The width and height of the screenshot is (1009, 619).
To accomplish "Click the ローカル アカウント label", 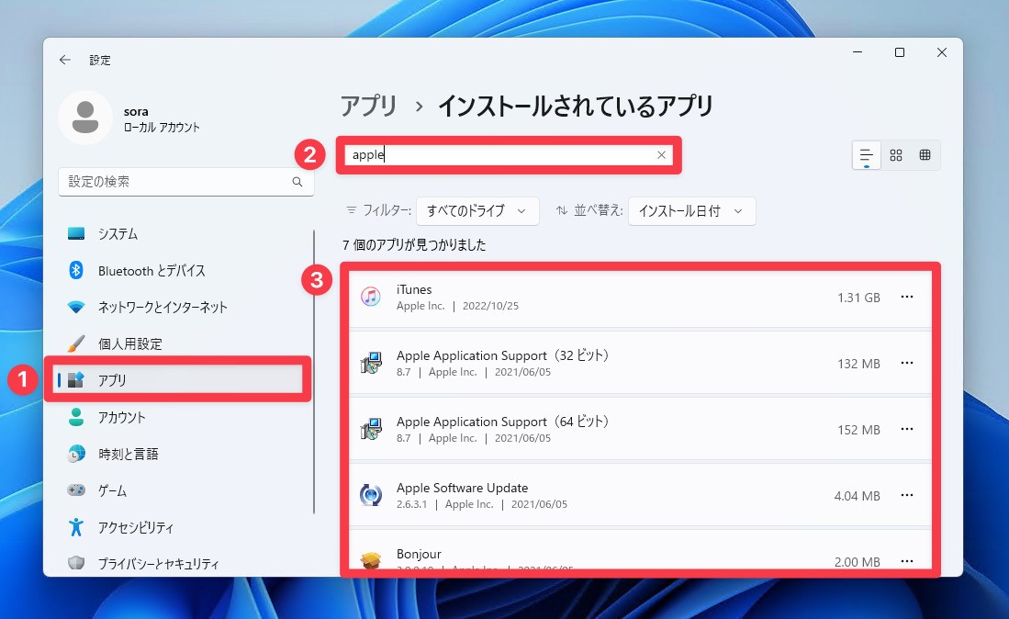I will coord(162,128).
